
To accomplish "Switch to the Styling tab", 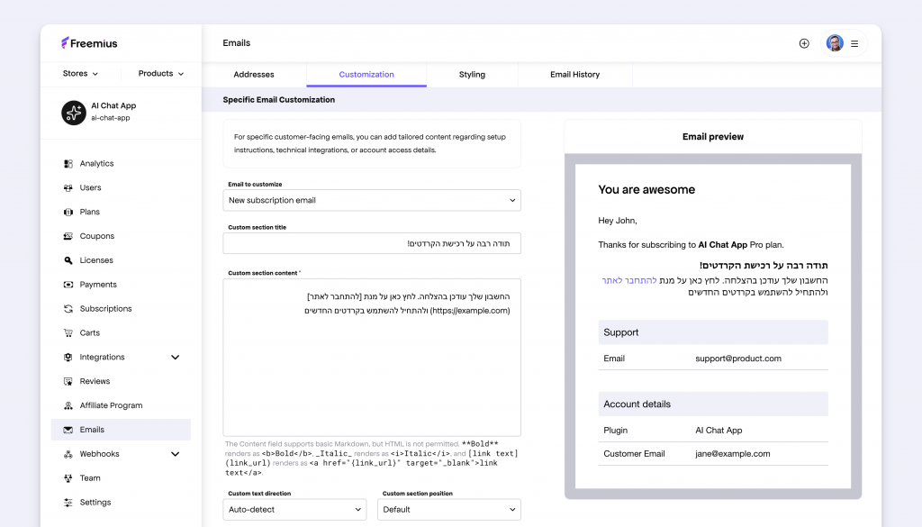I will tap(472, 75).
